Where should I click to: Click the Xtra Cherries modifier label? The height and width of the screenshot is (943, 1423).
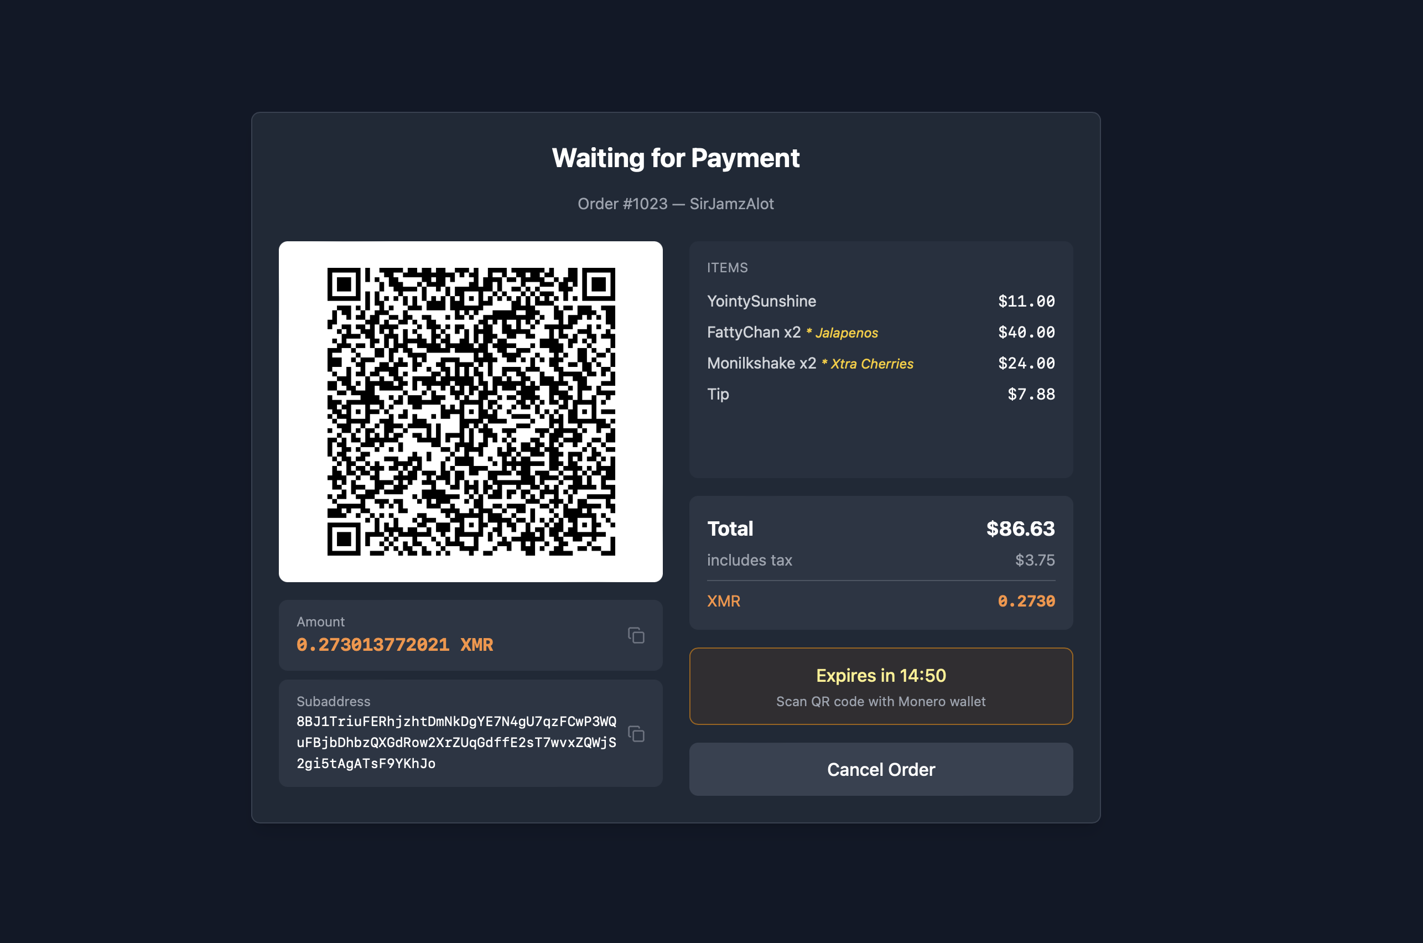click(872, 363)
